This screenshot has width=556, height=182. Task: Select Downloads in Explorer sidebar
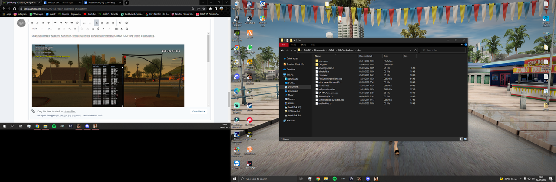click(293, 91)
